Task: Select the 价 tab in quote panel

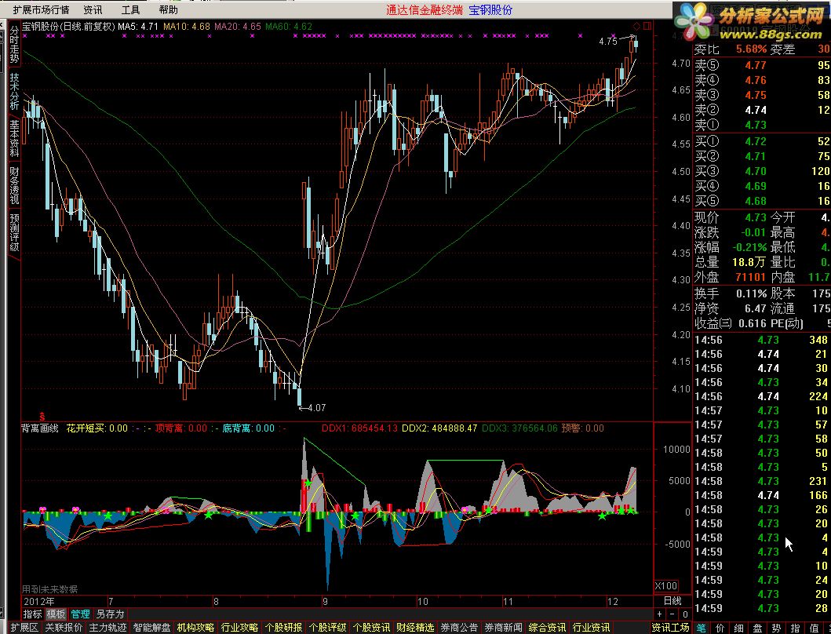Action: click(720, 628)
